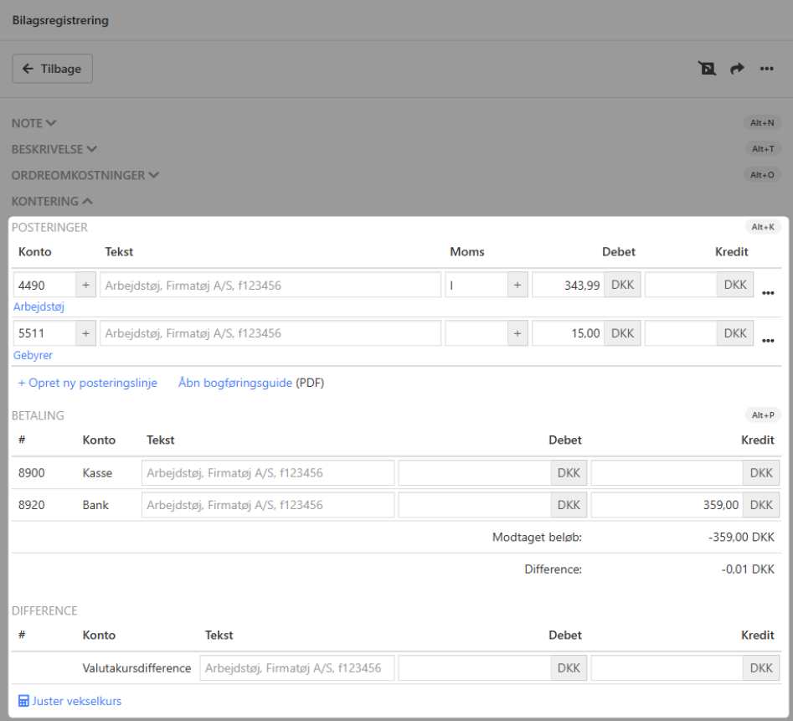Image resolution: width=793 pixels, height=721 pixels.
Task: Click plus button next to account 5511
Action: tap(85, 333)
